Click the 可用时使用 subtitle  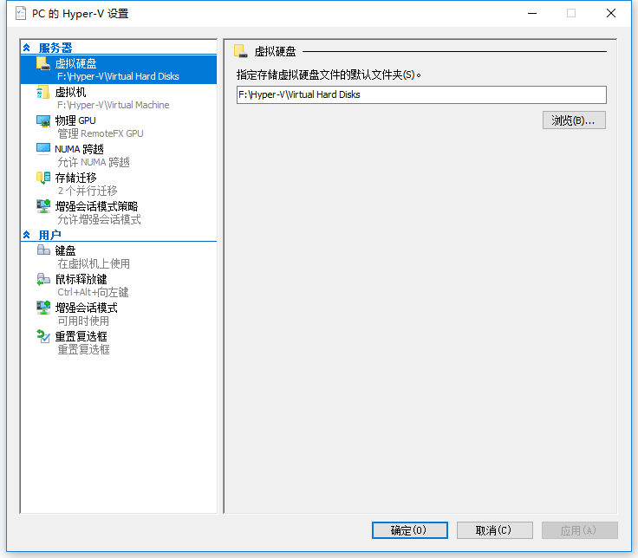(x=83, y=321)
